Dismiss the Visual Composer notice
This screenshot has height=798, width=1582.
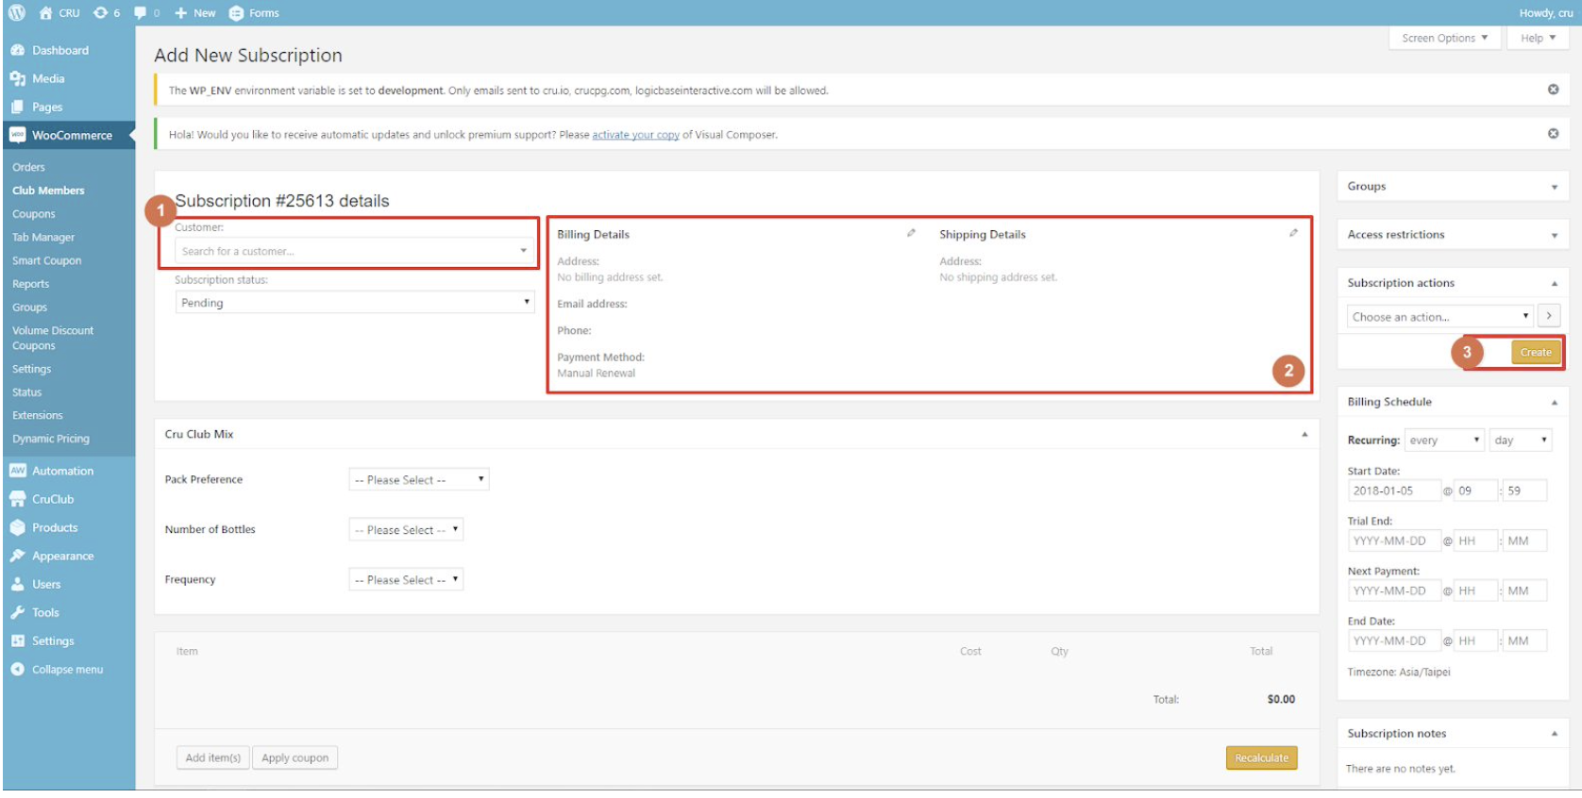pos(1553,134)
